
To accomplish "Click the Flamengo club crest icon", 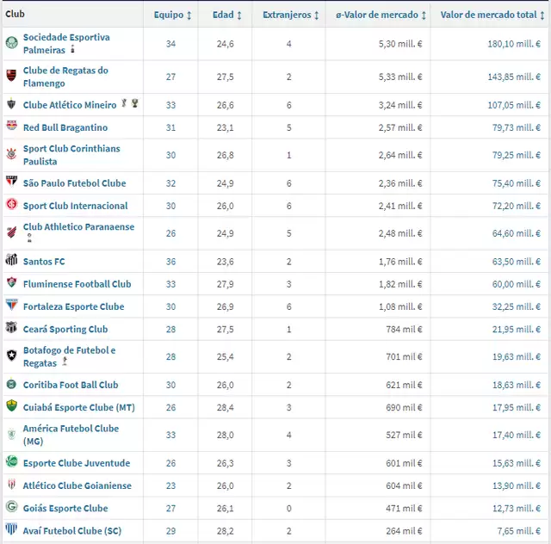I will (11, 77).
